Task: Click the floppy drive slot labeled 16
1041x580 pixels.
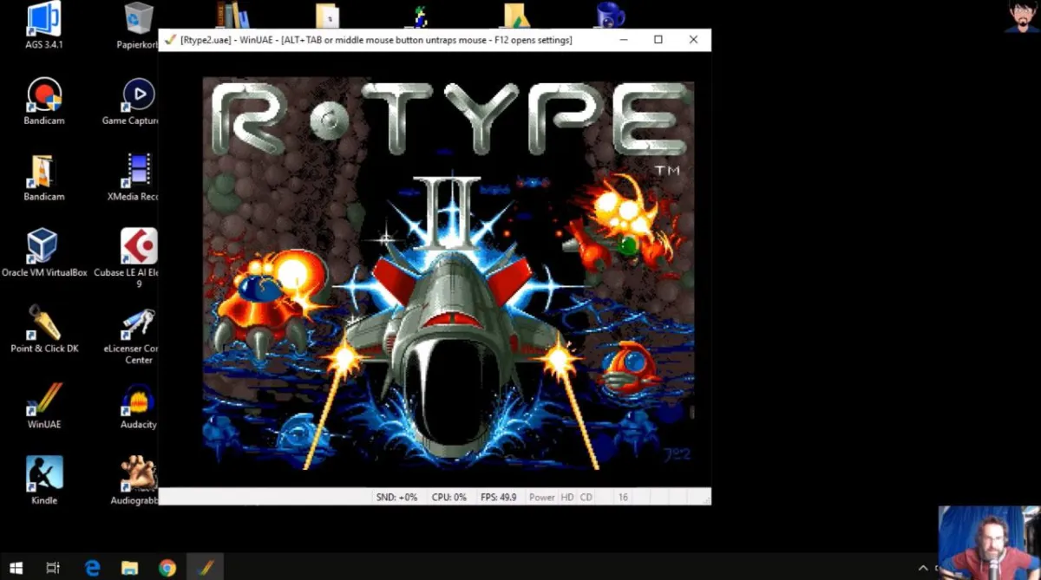Action: tap(622, 497)
